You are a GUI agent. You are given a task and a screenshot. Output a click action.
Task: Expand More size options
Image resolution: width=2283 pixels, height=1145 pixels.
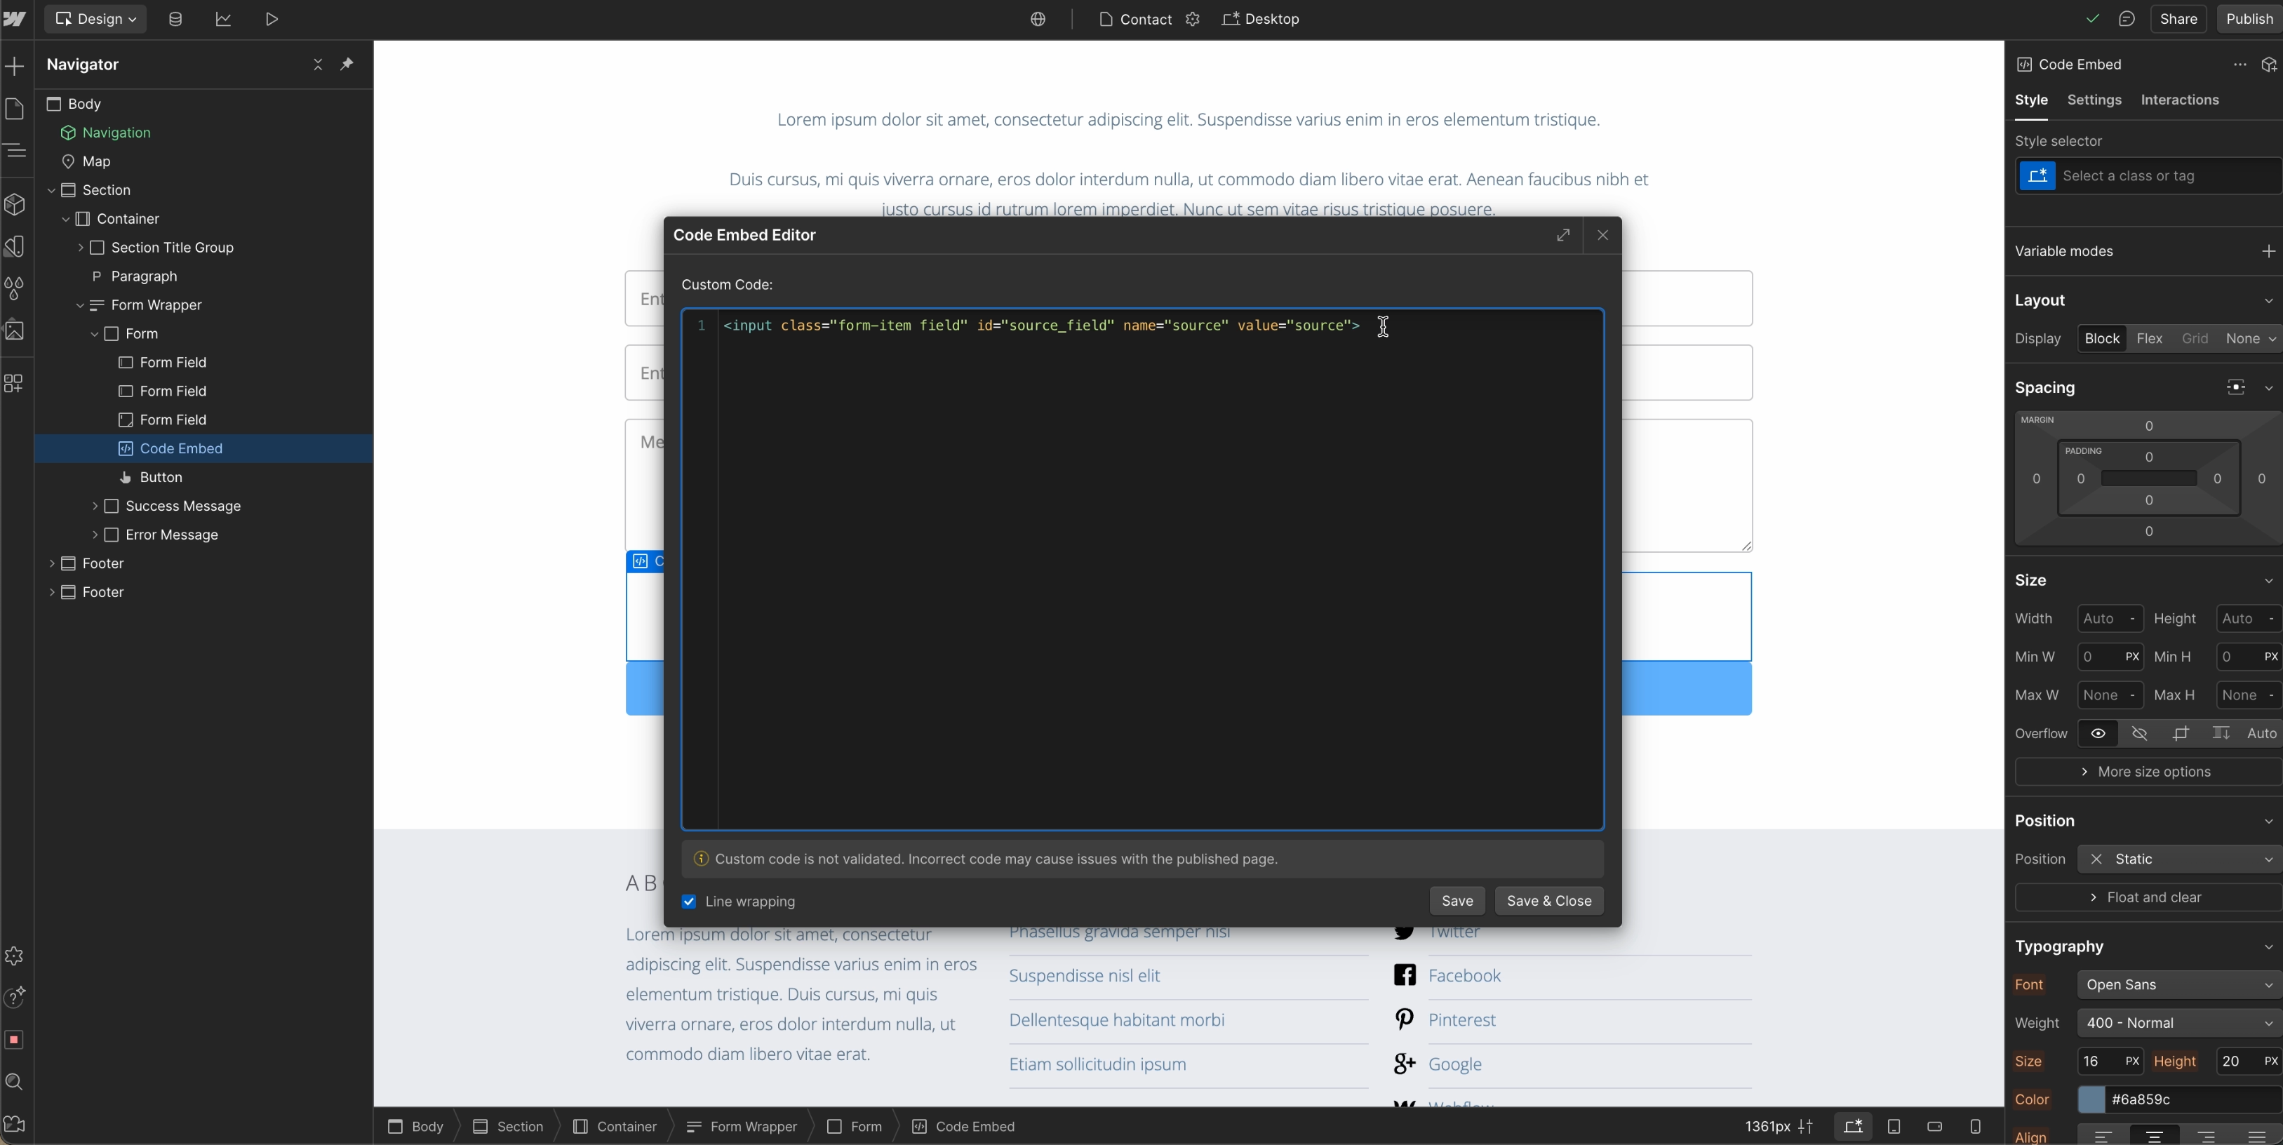click(x=2148, y=772)
